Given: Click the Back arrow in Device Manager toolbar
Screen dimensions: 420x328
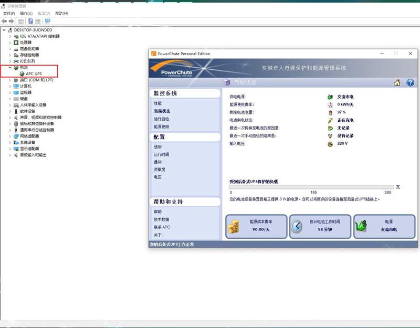Looking at the screenshot, I should [4, 21].
